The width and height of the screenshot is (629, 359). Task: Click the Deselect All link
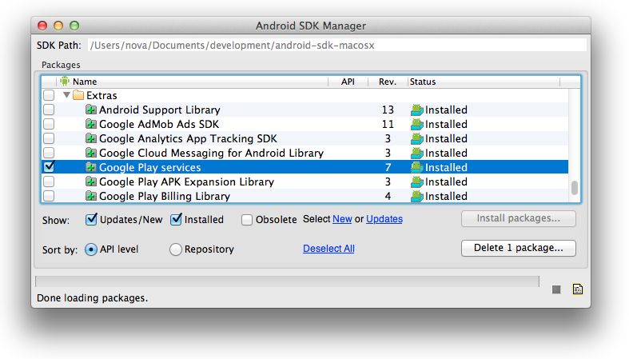coord(328,249)
